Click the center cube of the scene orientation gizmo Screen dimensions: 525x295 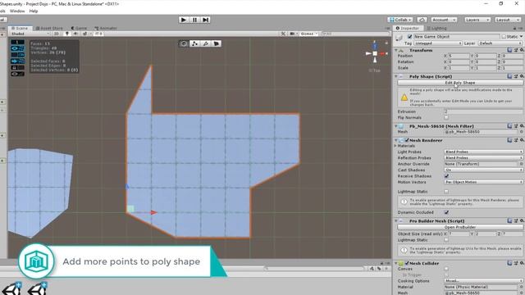pyautogui.click(x=375, y=53)
